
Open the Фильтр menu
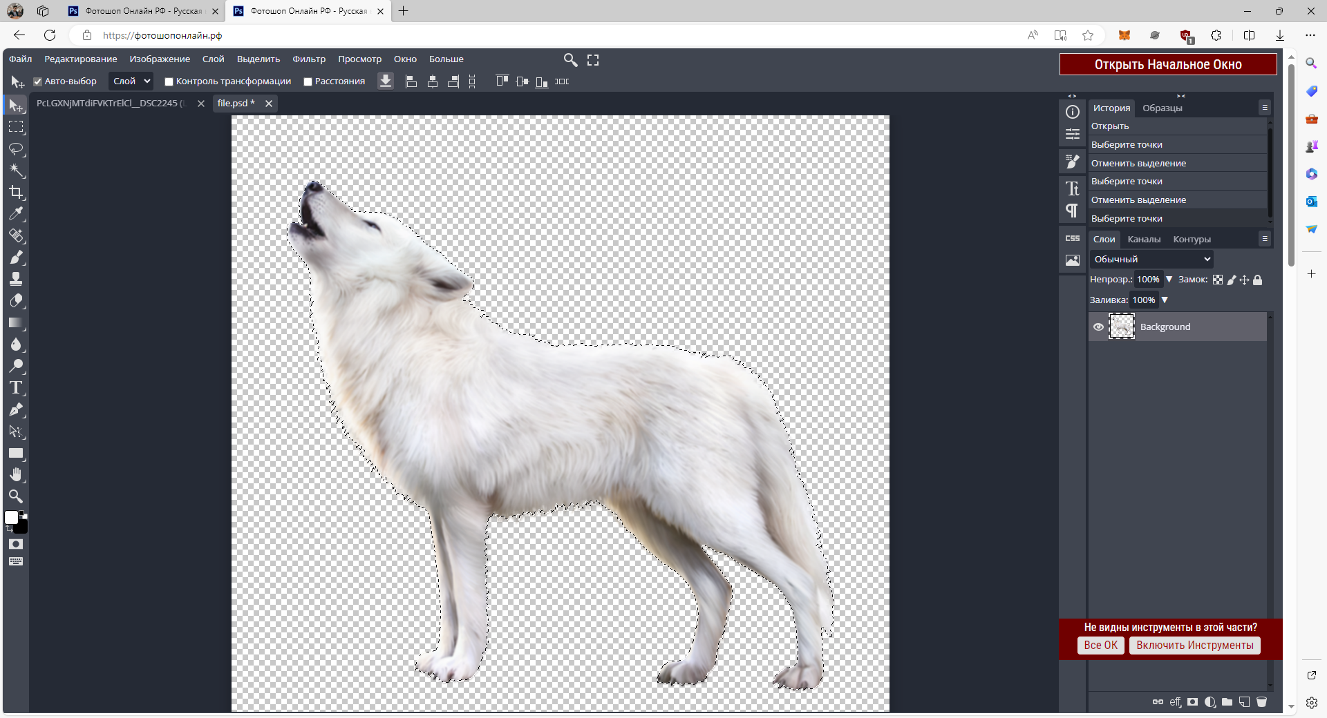click(x=308, y=59)
